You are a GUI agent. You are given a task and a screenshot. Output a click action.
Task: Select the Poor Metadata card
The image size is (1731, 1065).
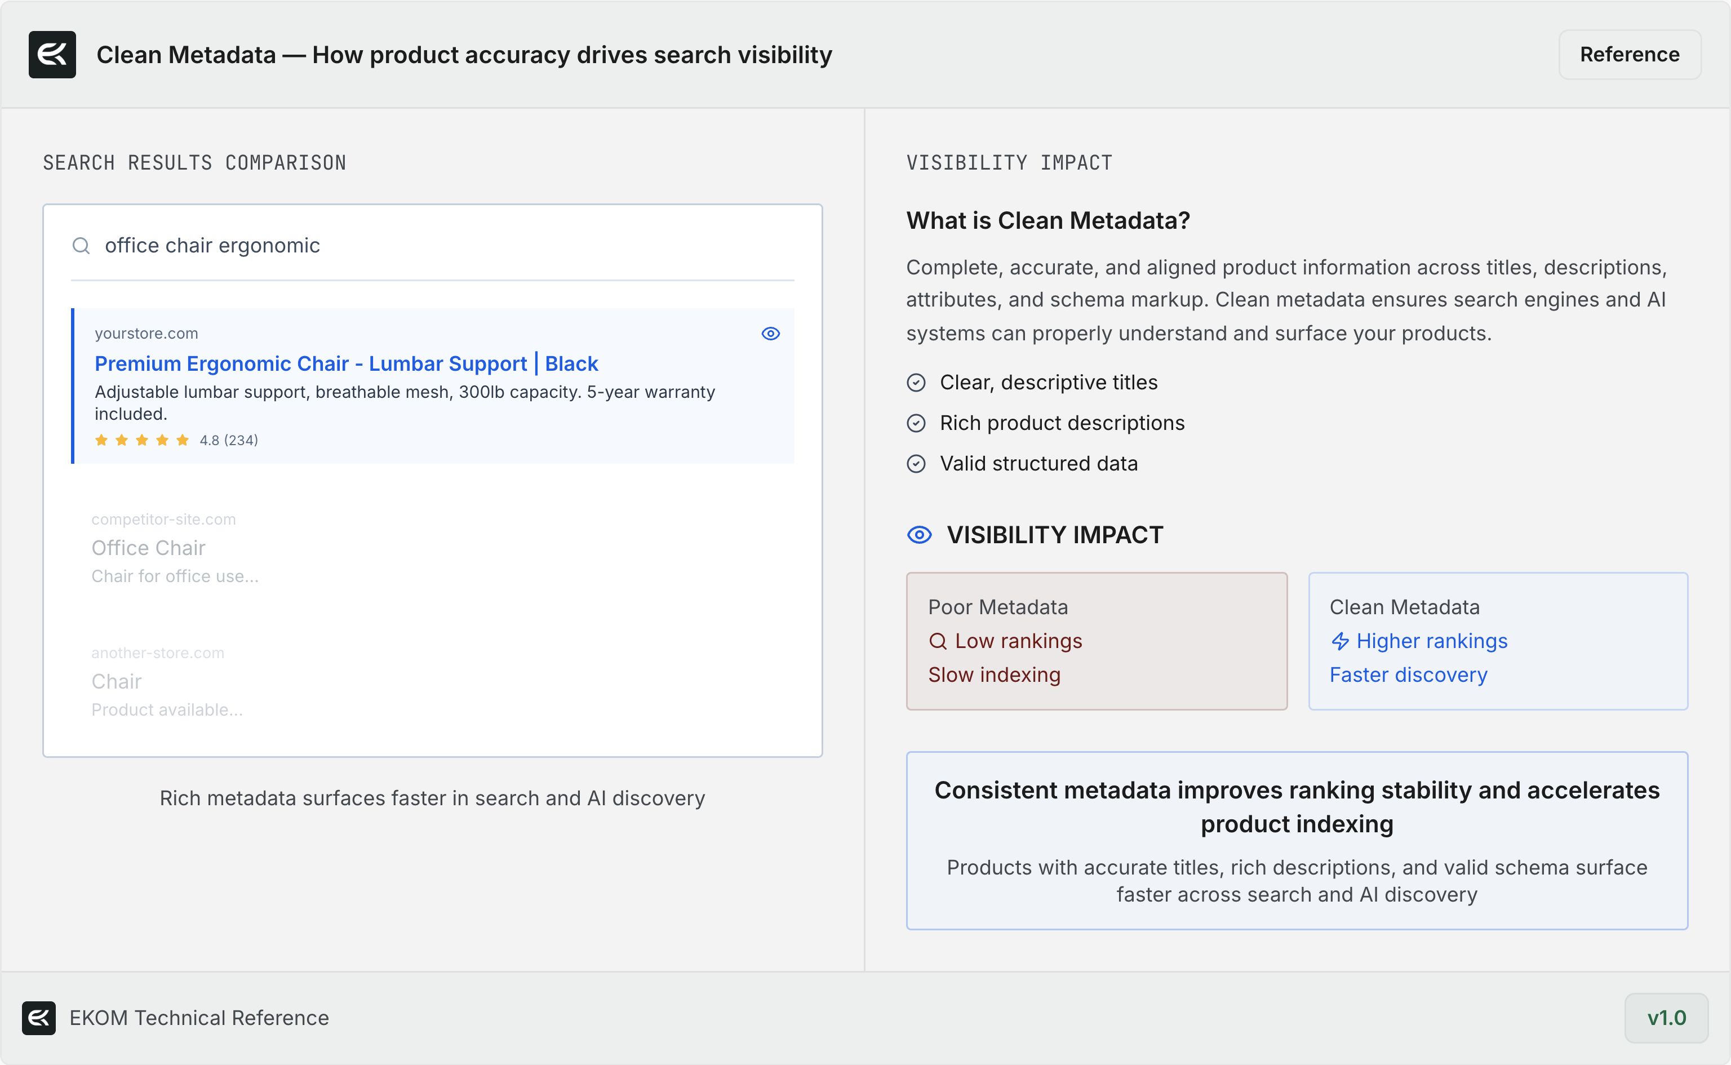[1096, 641]
